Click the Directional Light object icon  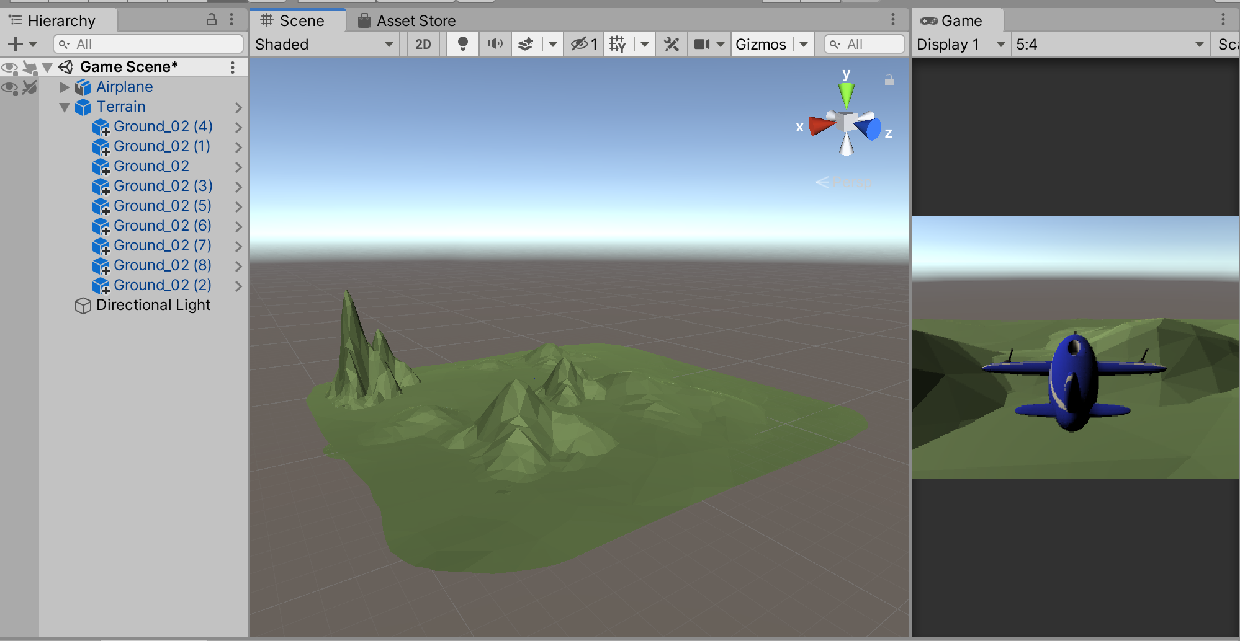pos(83,306)
